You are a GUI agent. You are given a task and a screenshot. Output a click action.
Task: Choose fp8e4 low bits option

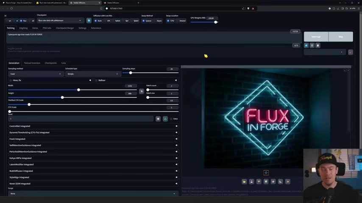coord(116,21)
